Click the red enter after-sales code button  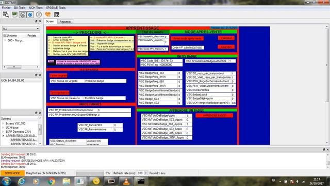(x=187, y=38)
